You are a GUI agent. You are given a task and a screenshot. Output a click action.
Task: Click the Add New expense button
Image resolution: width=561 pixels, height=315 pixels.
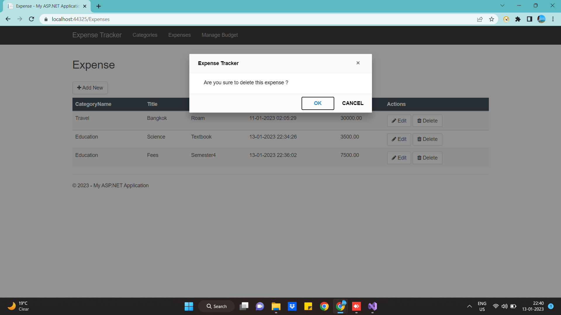(x=90, y=88)
